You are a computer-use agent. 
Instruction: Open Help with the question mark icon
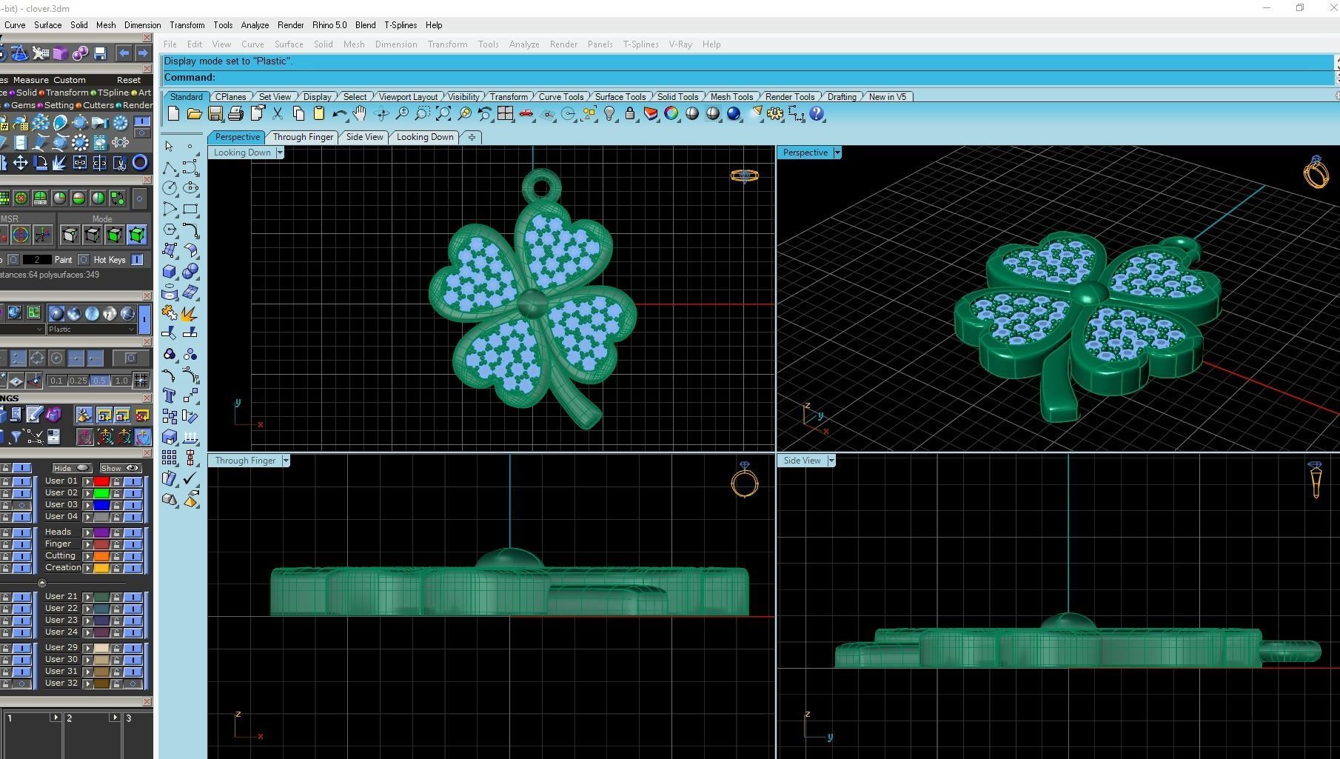pos(817,114)
